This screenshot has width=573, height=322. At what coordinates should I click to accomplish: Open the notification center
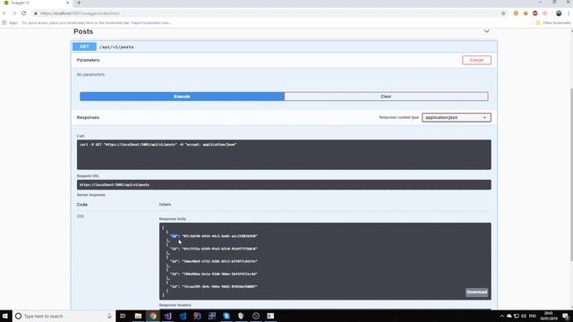pos(566,316)
